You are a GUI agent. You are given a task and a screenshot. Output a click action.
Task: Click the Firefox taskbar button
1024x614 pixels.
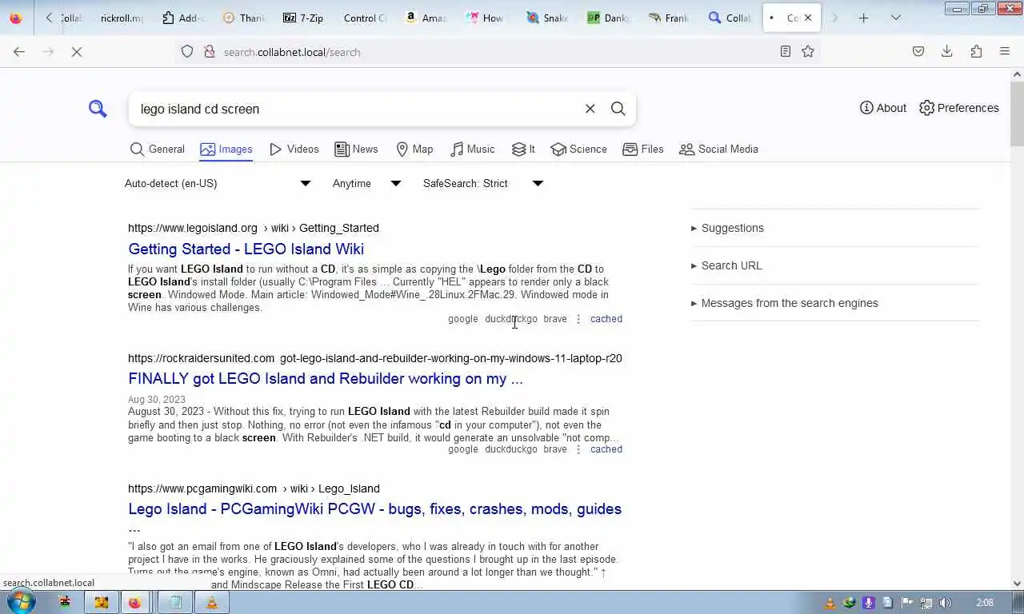(134, 602)
